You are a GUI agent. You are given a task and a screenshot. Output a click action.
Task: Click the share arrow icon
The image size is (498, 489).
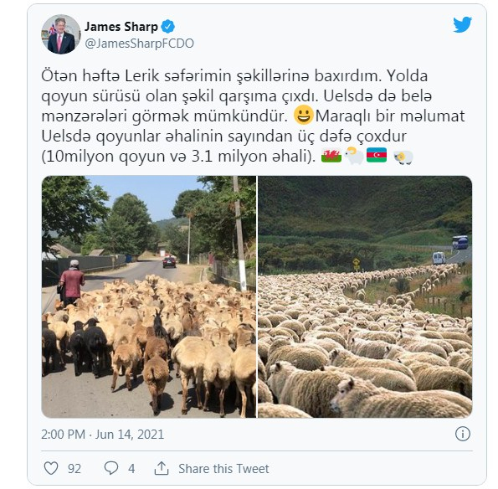(162, 468)
